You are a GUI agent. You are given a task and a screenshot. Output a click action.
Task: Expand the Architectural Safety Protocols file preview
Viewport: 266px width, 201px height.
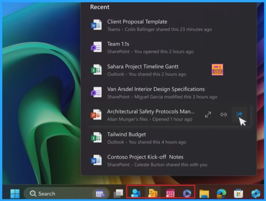[208, 114]
